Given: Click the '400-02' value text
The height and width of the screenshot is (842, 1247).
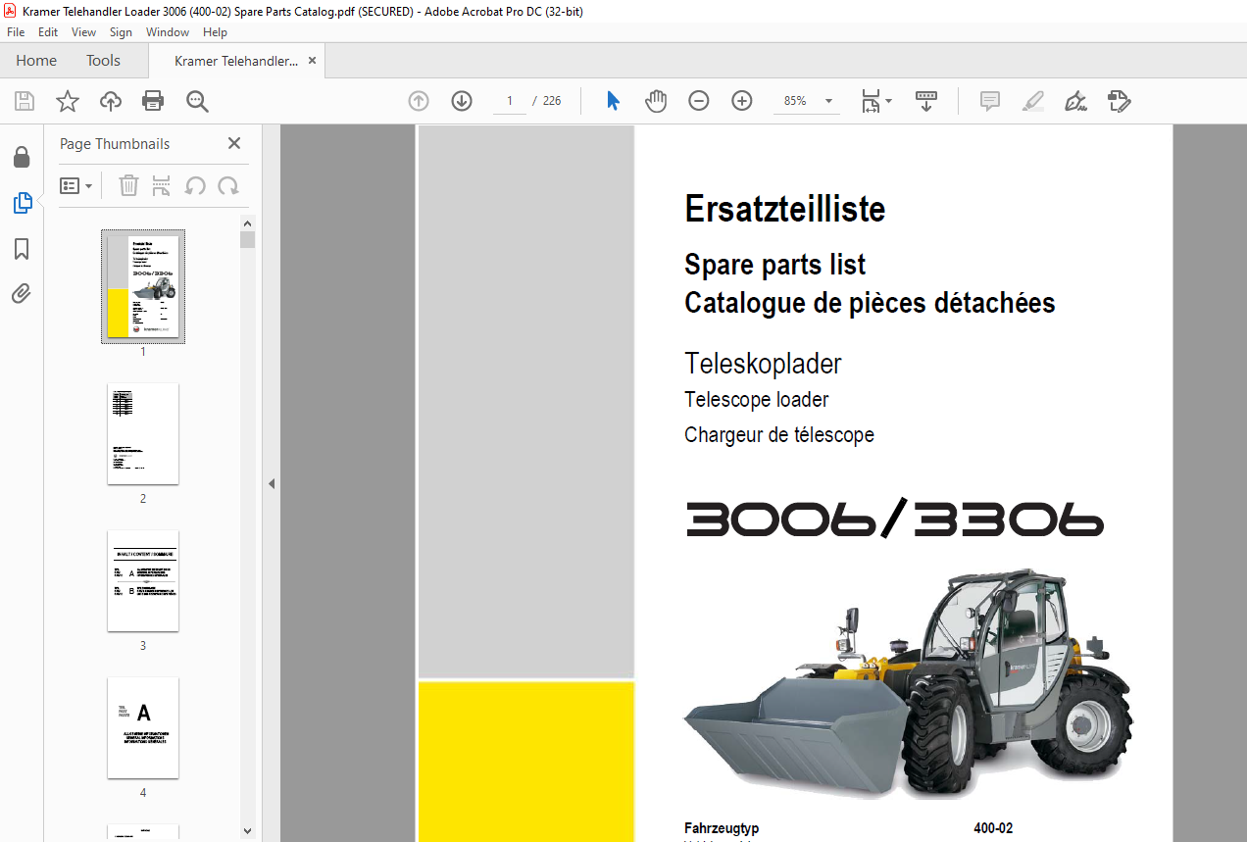Looking at the screenshot, I should (993, 828).
